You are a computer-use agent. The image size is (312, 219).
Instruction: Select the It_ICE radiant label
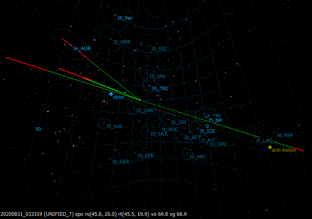208,131
